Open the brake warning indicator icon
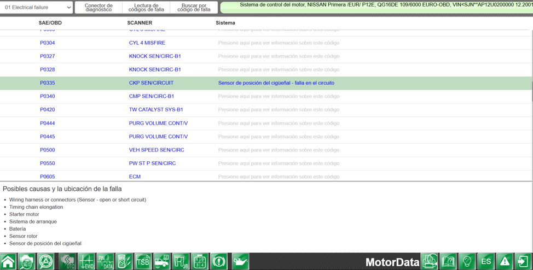Screen dimensions: 533x270 tap(219, 261)
